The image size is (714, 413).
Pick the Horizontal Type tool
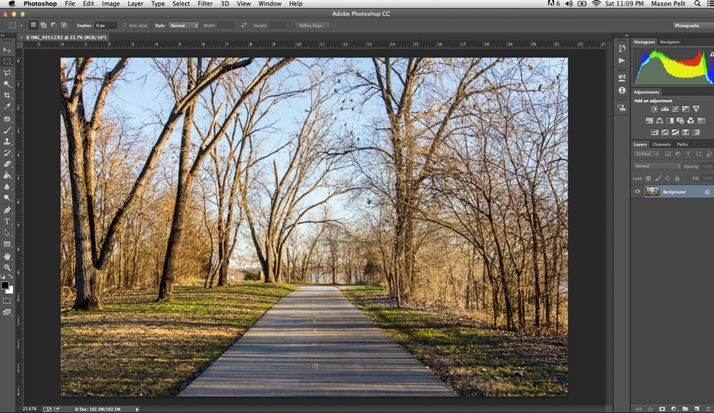(7, 222)
